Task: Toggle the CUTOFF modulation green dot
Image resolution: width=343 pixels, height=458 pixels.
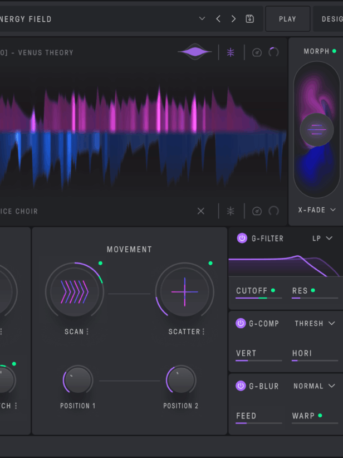Action: pyautogui.click(x=273, y=290)
